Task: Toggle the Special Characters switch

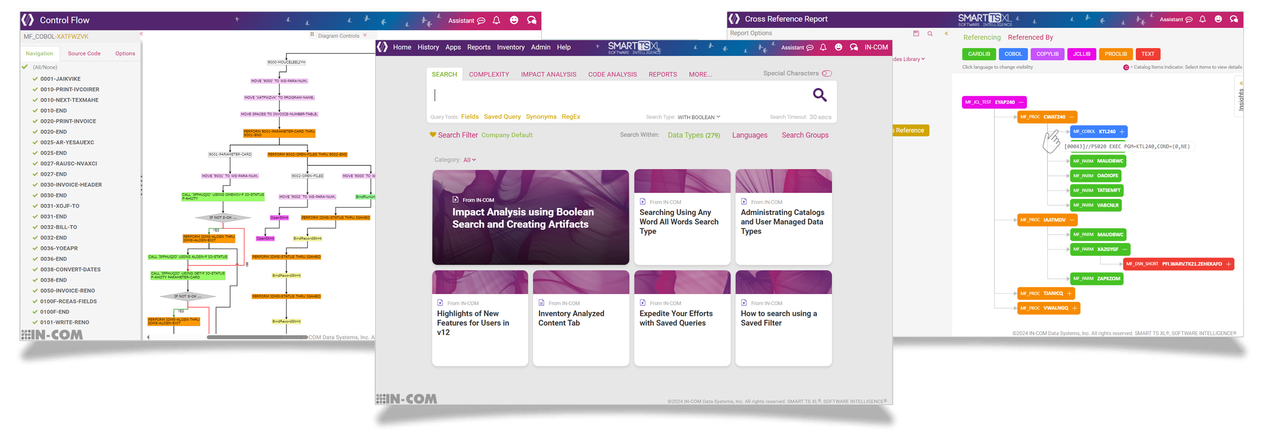Action: (827, 73)
